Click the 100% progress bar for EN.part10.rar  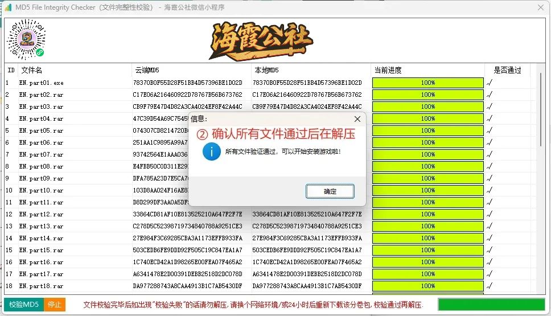[x=427, y=190]
